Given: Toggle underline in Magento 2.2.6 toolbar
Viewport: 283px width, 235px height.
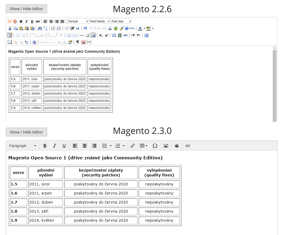Looking at the screenshot, I should [32, 21].
